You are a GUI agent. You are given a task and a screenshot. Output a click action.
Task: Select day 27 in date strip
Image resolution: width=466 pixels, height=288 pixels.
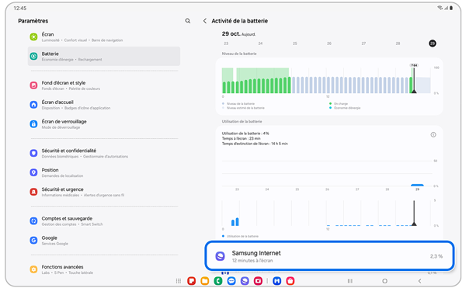[363, 43]
